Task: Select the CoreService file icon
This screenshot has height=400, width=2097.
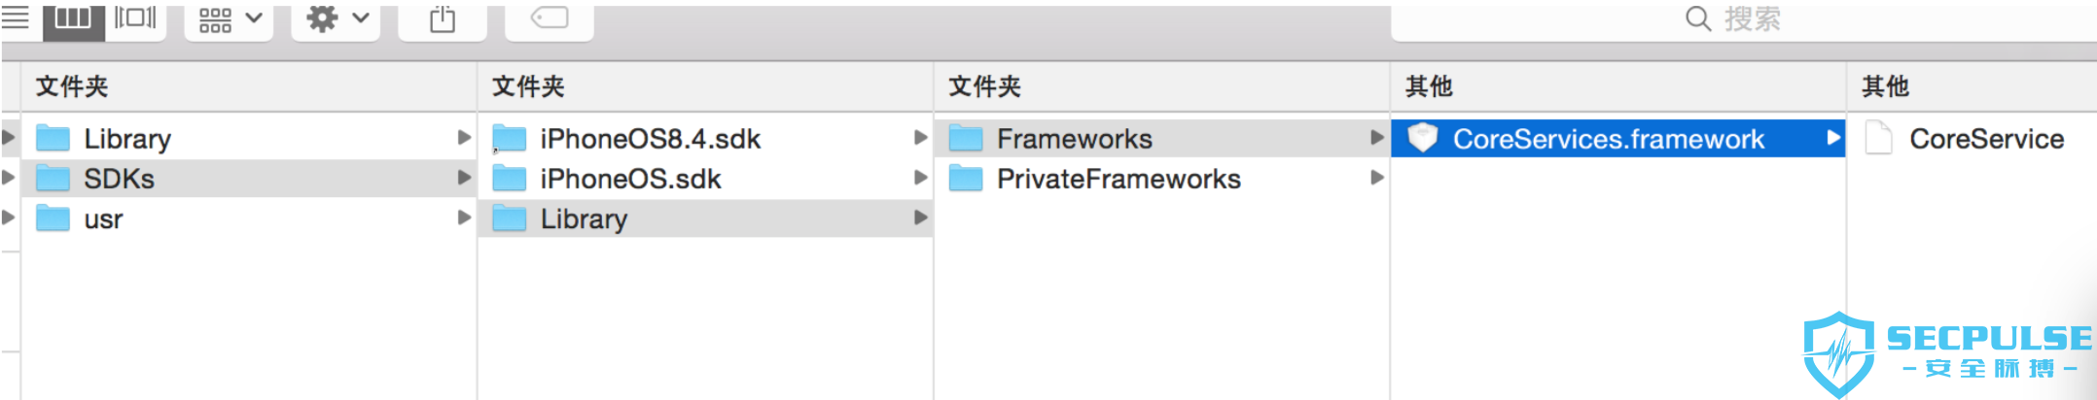Action: pyautogui.click(x=1878, y=138)
